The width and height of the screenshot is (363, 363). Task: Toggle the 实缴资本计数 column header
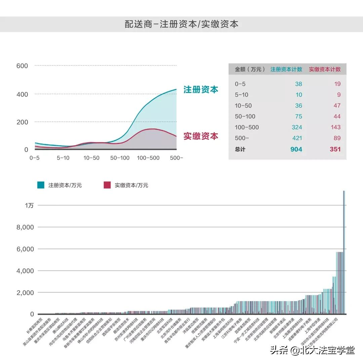325,69
